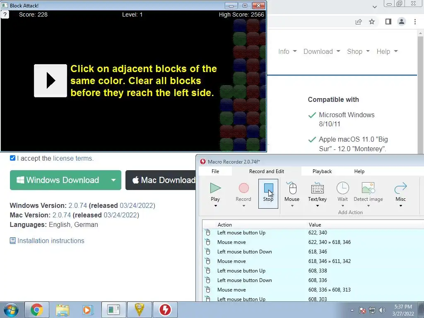This screenshot has width=424, height=318.
Task: Switch to Macro Recorder in the taskbar
Action: pyautogui.click(x=165, y=310)
